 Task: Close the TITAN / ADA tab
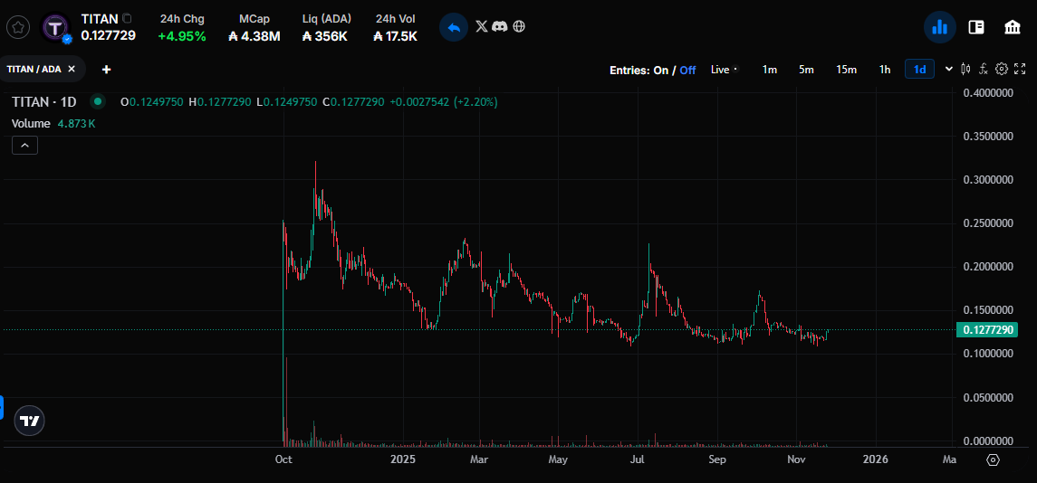(x=72, y=69)
